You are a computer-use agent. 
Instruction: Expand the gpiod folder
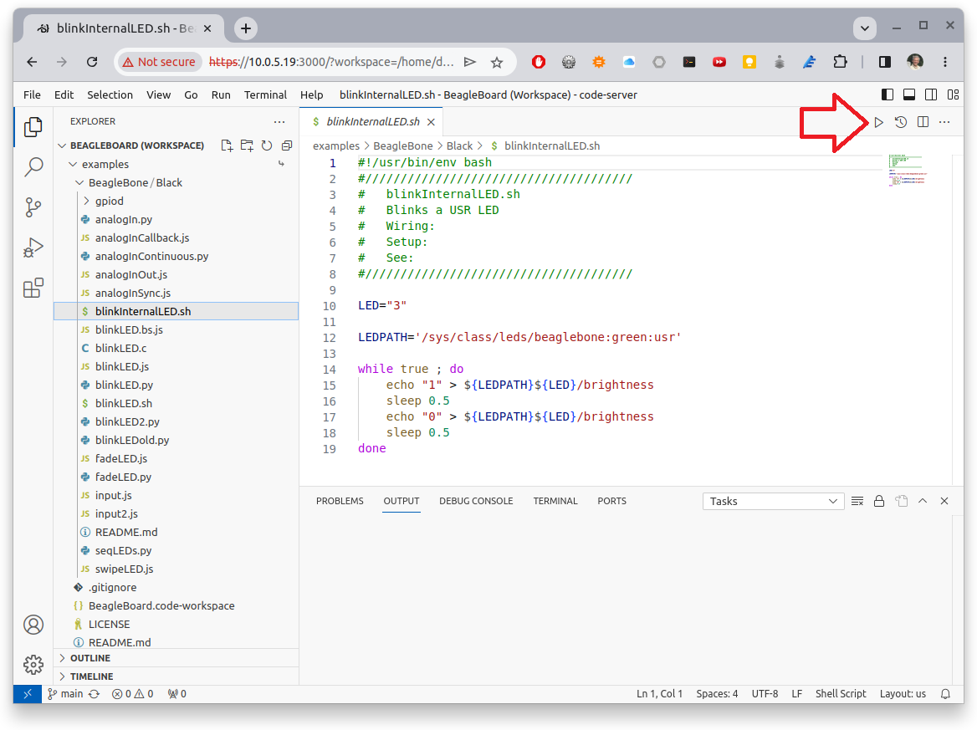[x=109, y=201]
